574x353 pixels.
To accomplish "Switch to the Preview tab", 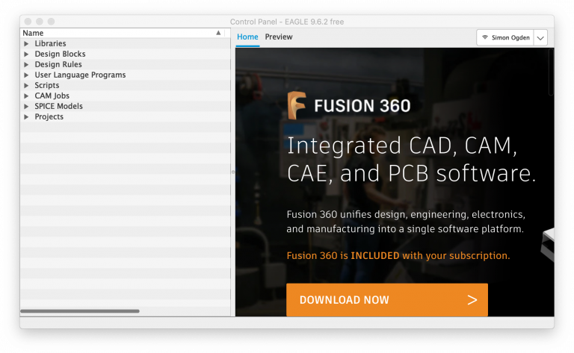I will click(278, 37).
